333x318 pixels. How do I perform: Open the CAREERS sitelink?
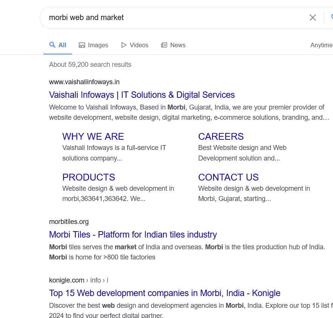point(221,136)
